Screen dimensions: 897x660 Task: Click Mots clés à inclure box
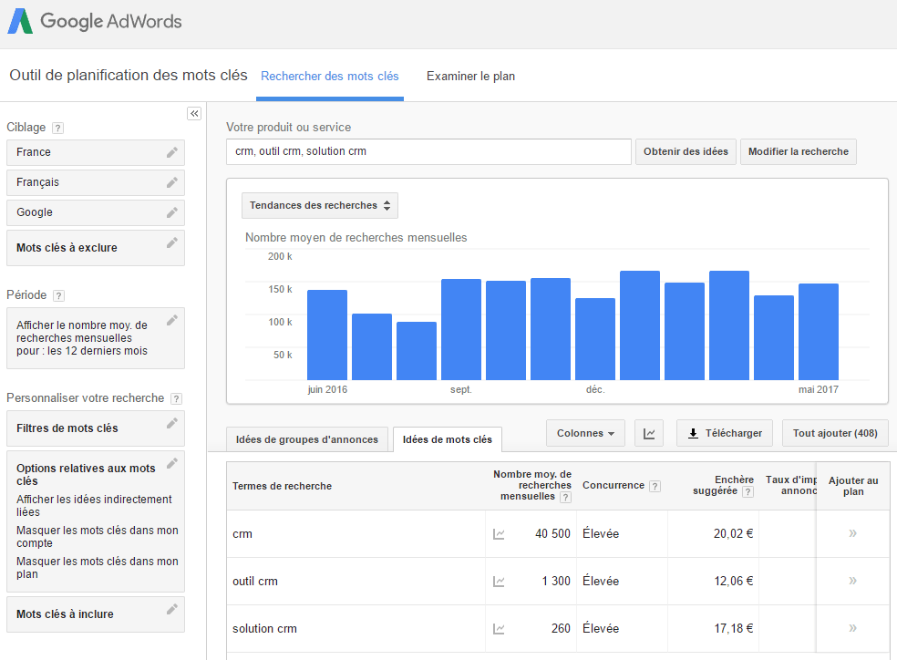[96, 614]
